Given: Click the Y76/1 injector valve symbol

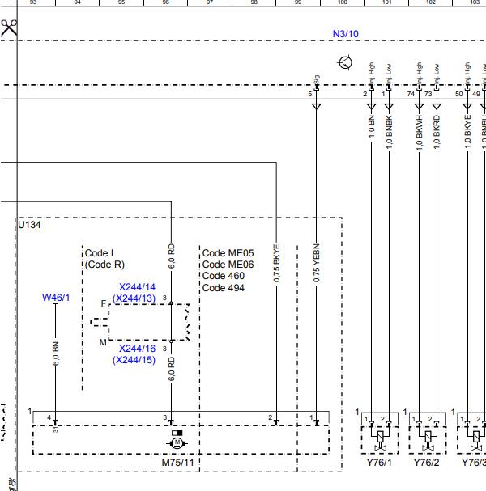Looking at the screenshot, I should pyautogui.click(x=380, y=440).
